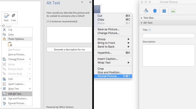Screen dimensions: 196x109
Task: Click the alt text description box
Action: (69, 35)
